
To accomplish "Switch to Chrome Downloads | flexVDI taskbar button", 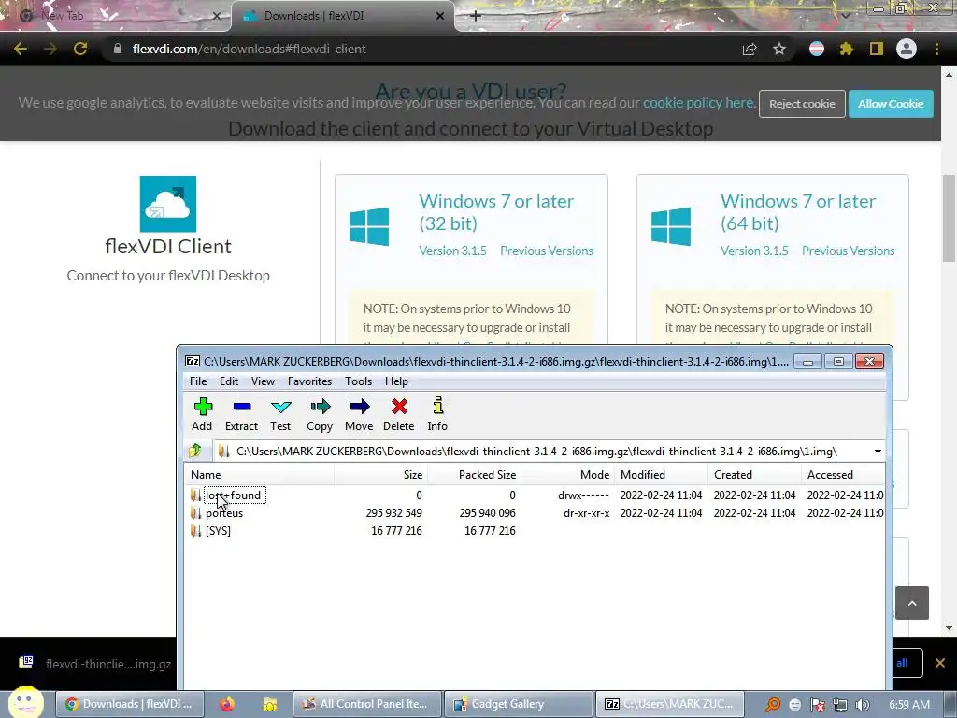I will pyautogui.click(x=129, y=704).
